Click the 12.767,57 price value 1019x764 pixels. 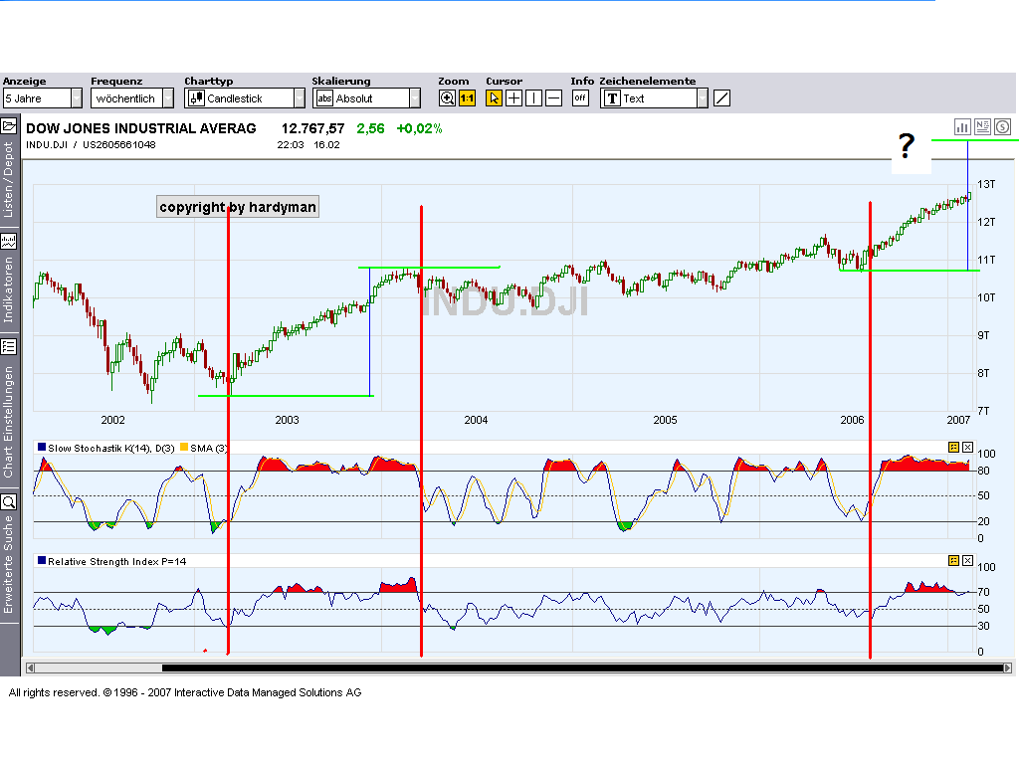pyautogui.click(x=312, y=128)
